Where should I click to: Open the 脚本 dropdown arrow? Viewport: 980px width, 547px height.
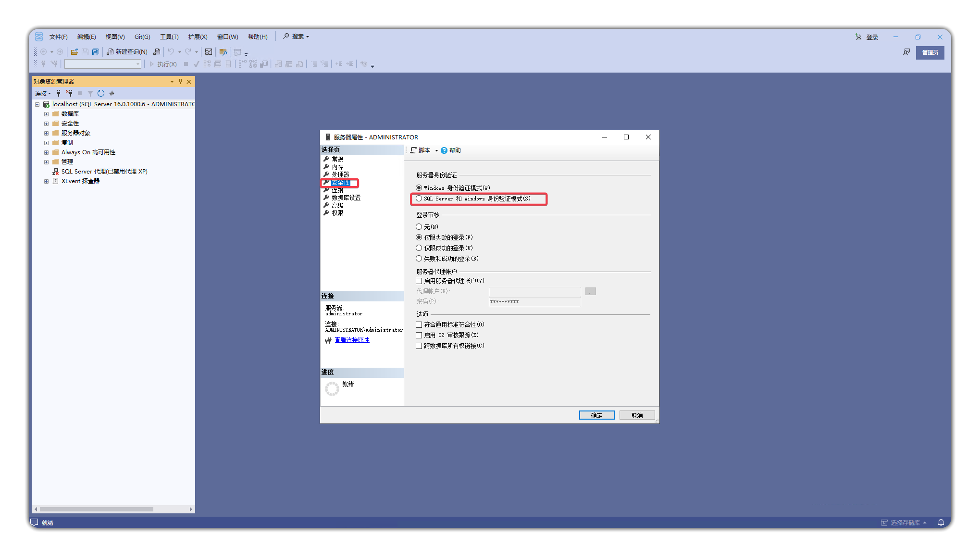coord(436,150)
